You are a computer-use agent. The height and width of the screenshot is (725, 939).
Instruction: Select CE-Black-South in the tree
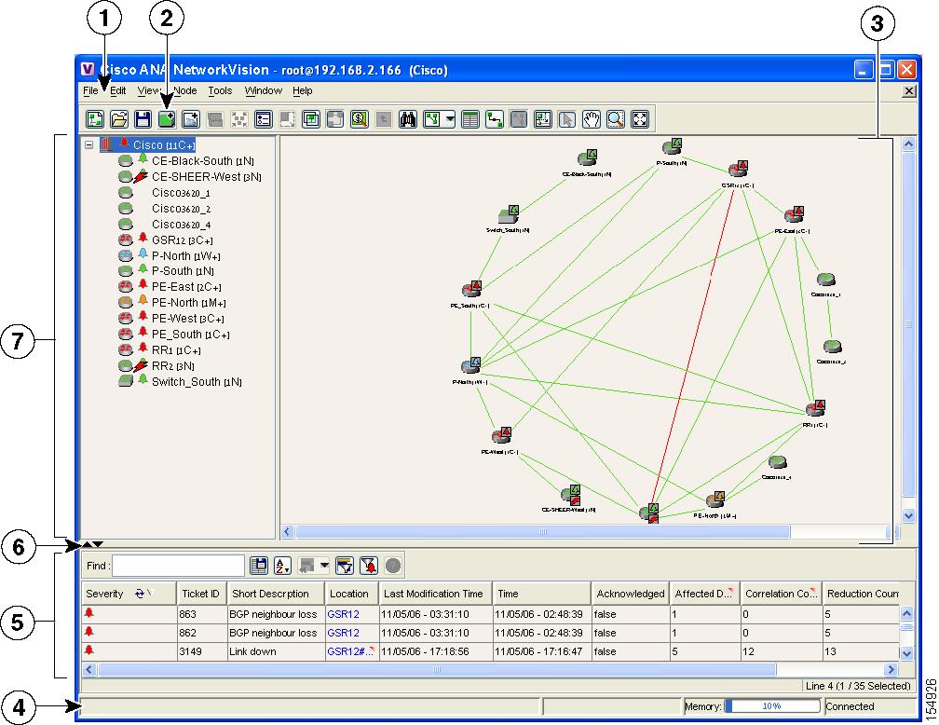pyautogui.click(x=202, y=161)
